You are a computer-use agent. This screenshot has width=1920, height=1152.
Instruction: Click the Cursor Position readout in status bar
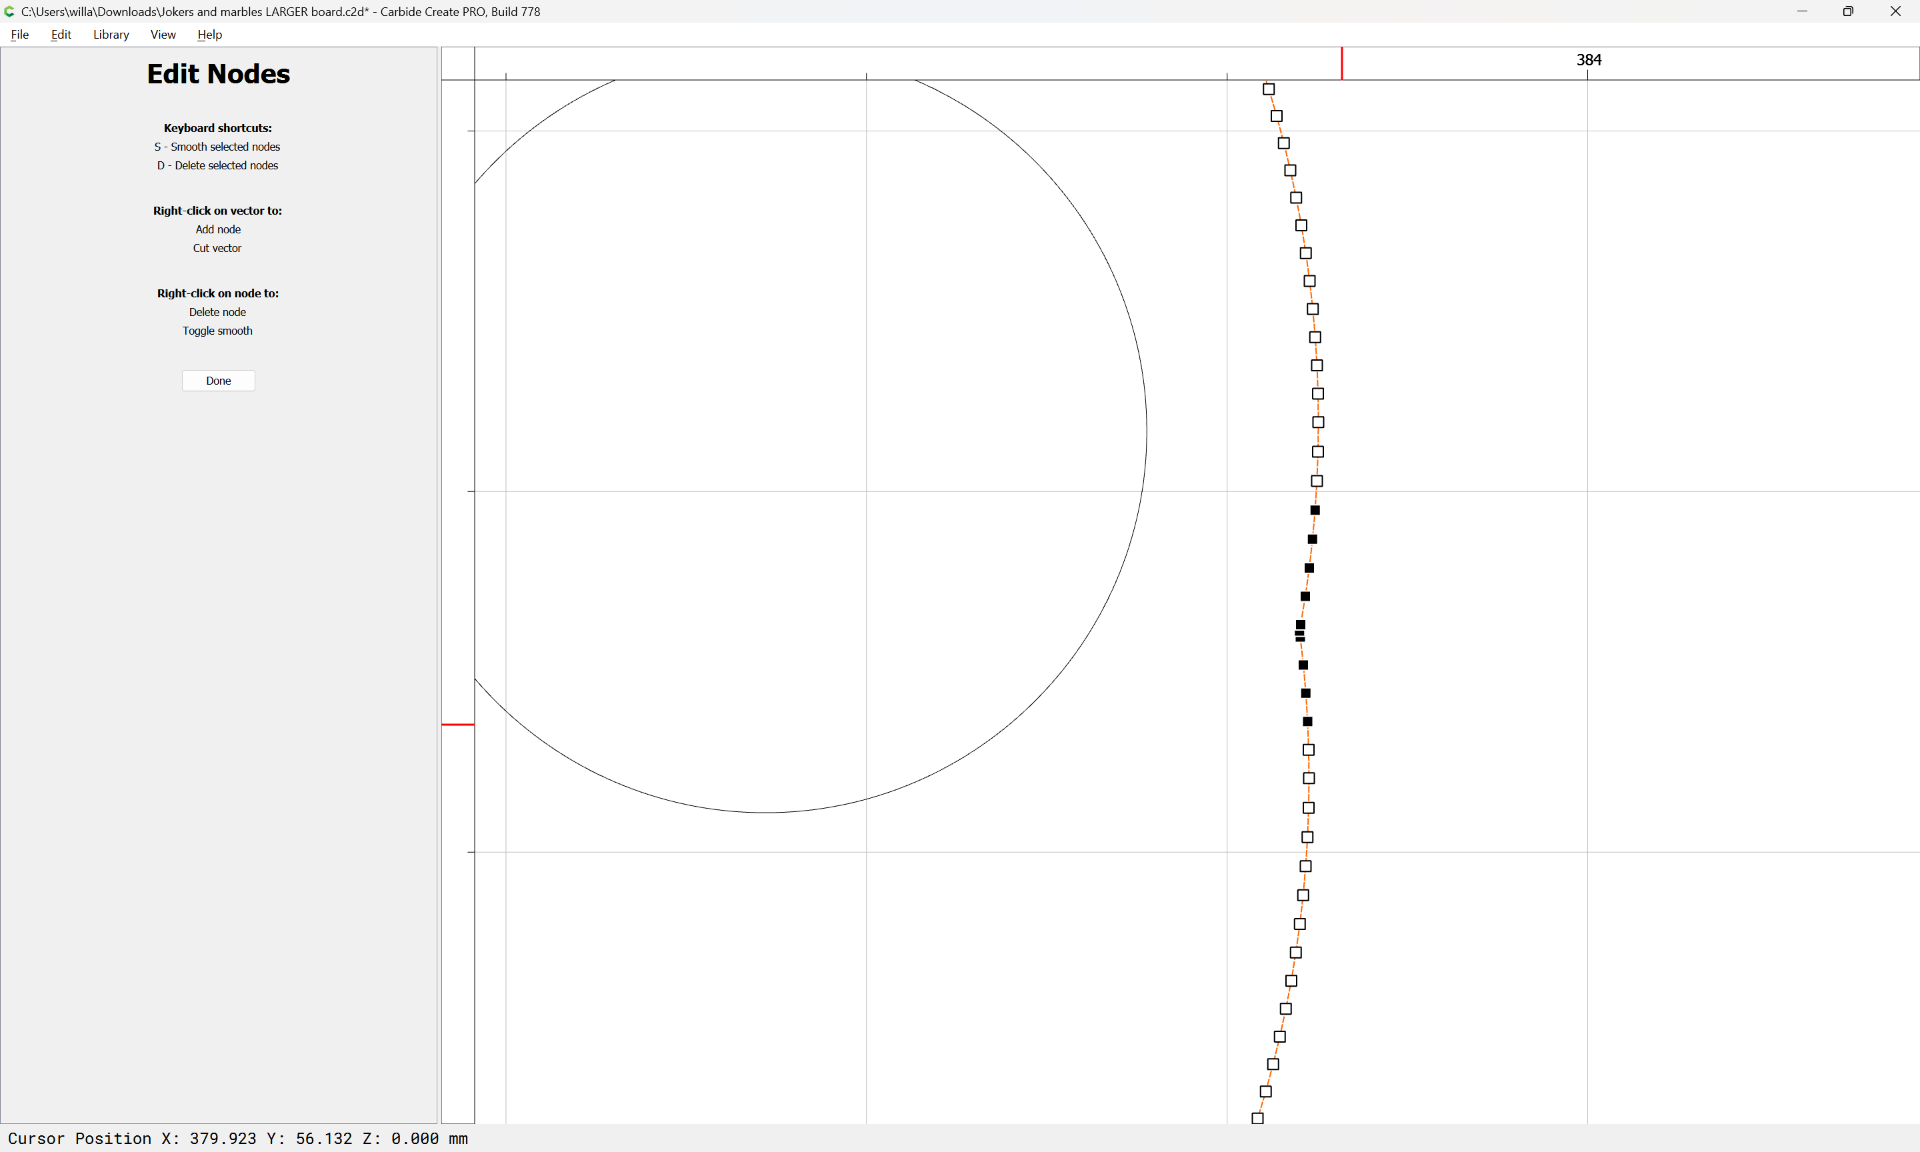(x=237, y=1138)
